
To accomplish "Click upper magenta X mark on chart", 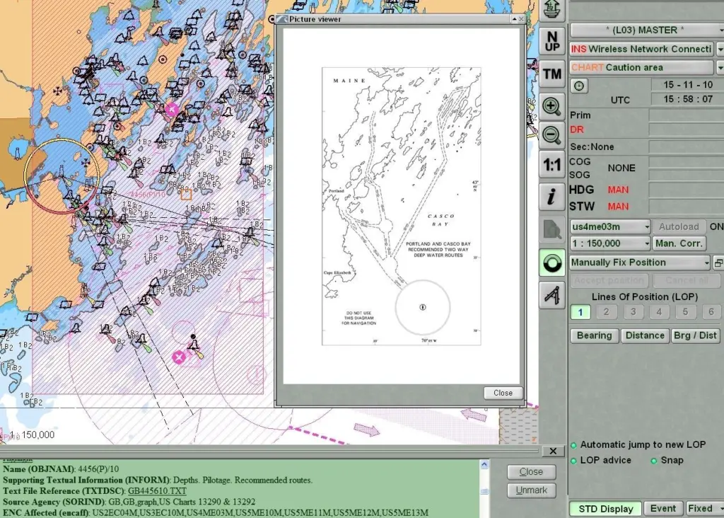I will pos(172,110).
